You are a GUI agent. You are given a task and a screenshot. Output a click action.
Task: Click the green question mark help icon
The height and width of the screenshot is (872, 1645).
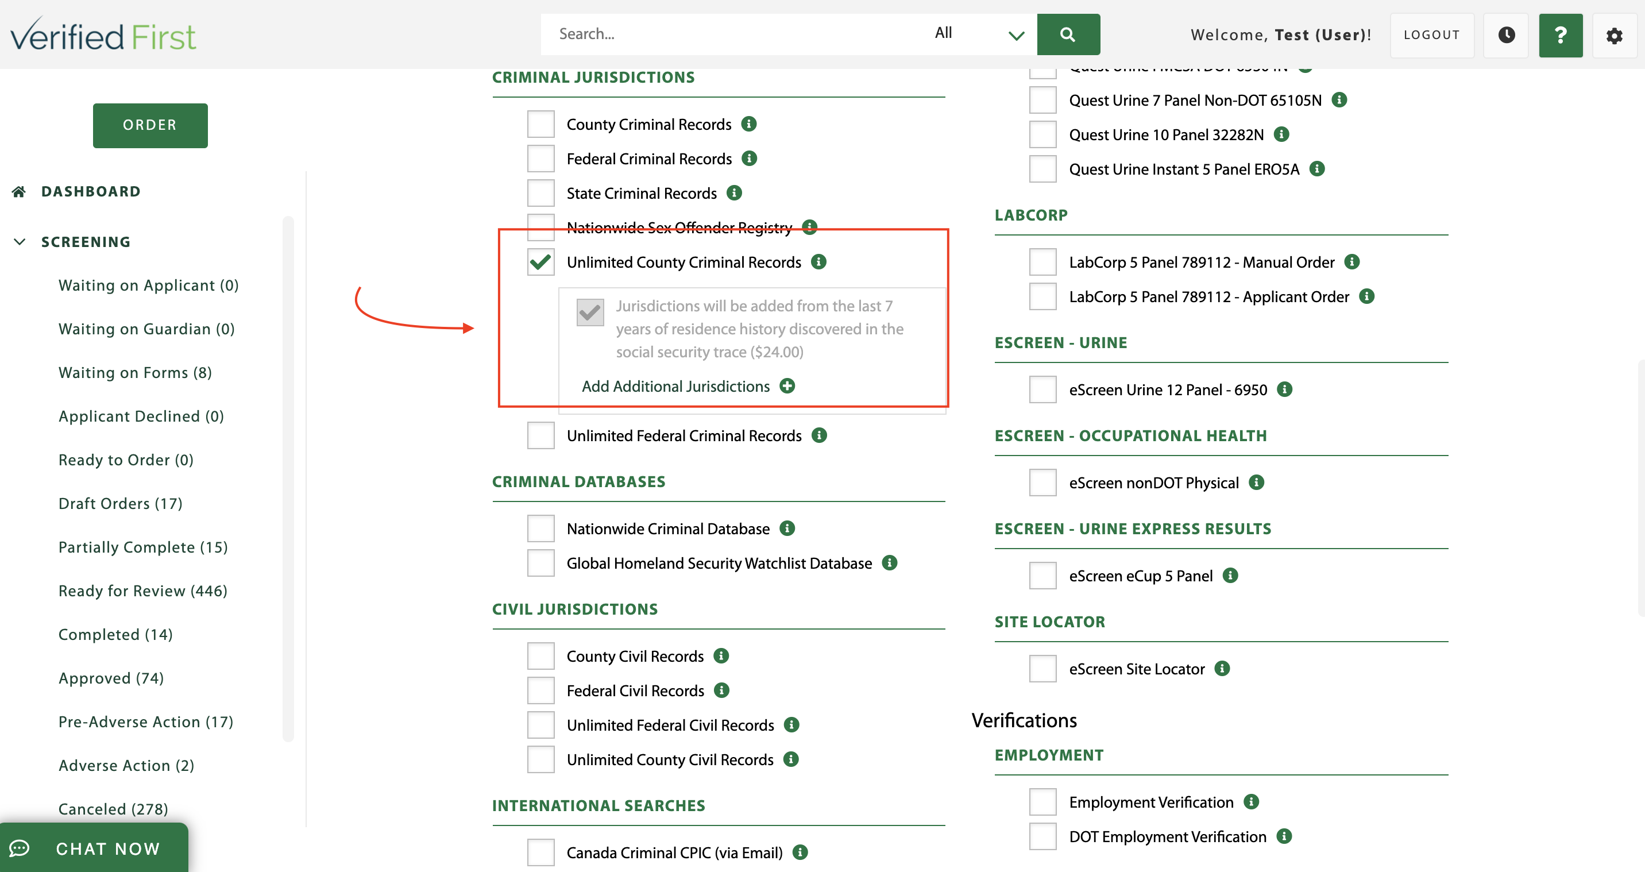click(x=1560, y=34)
